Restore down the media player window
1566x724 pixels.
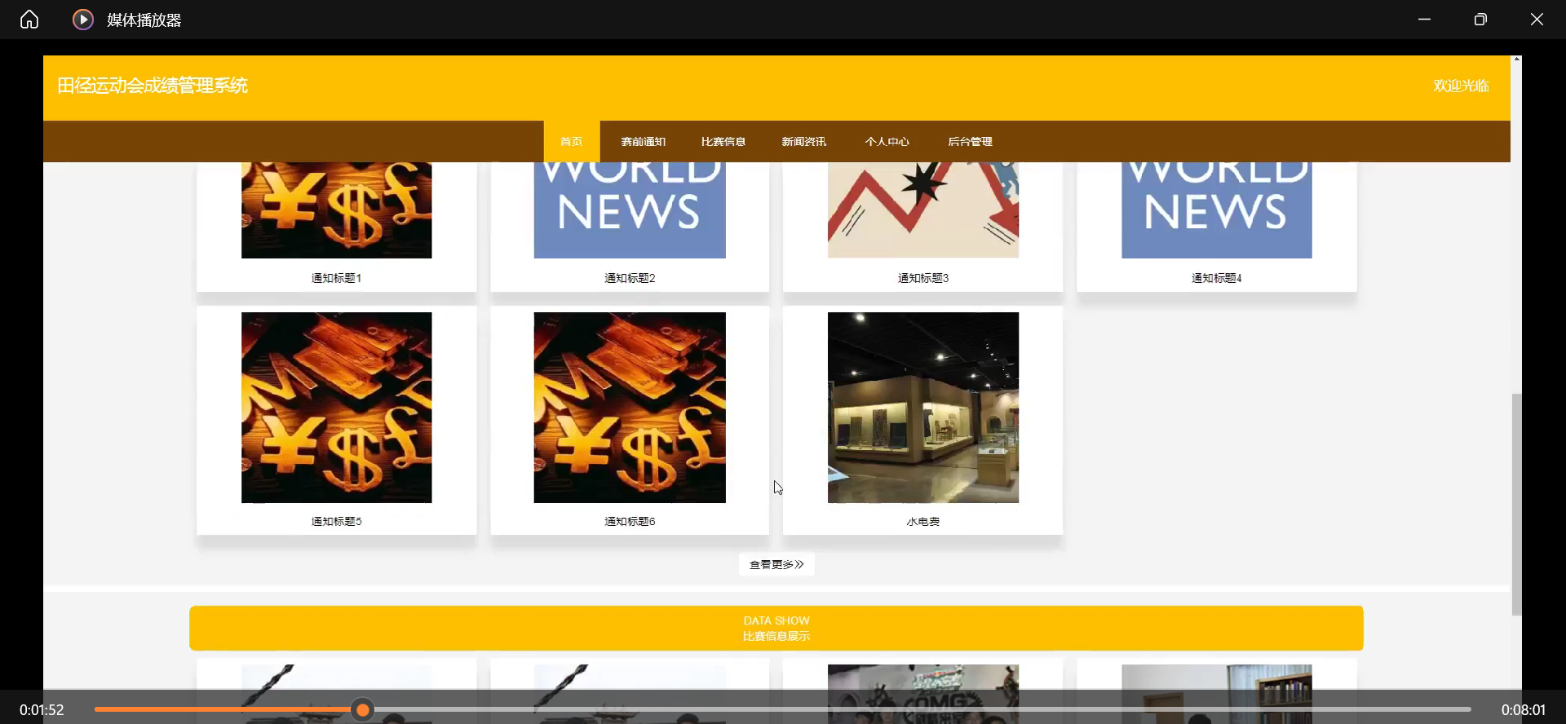[1480, 20]
